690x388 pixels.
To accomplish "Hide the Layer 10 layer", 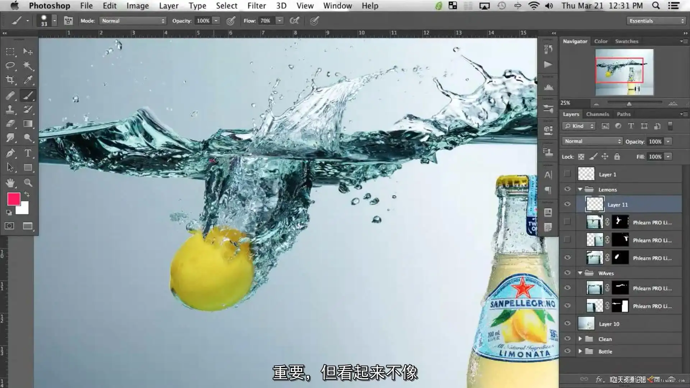I will tap(567, 323).
